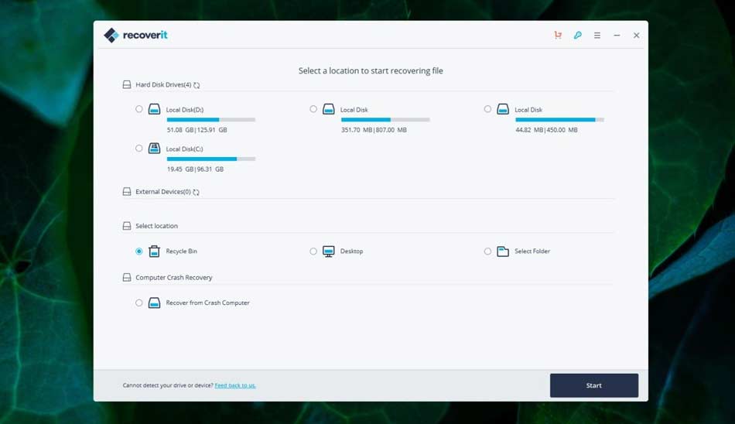Screen dimensions: 735x424
Task: Click the Recycle Bin trash icon
Action: tap(154, 251)
